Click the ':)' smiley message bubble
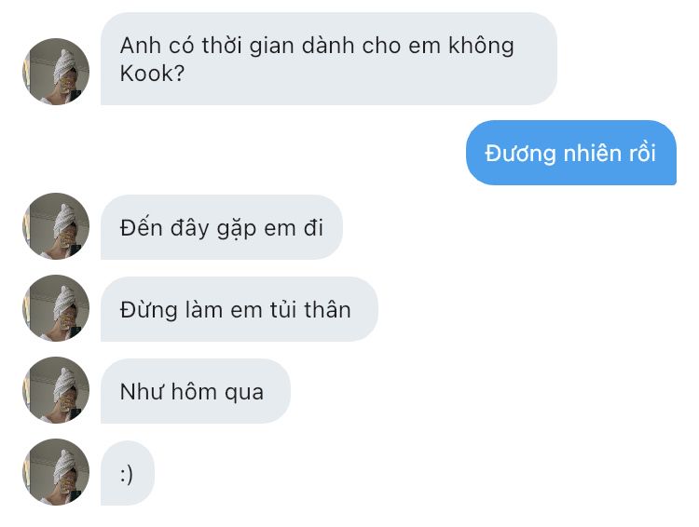Image resolution: width=699 pixels, height=527 pixels. [128, 473]
